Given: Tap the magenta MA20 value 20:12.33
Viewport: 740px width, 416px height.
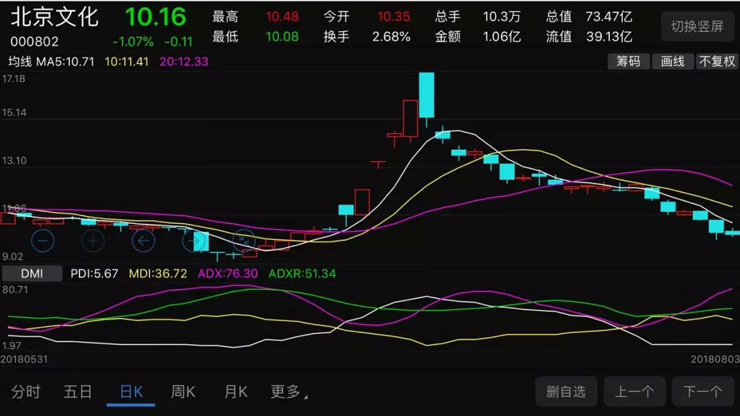Looking at the screenshot, I should 184,62.
